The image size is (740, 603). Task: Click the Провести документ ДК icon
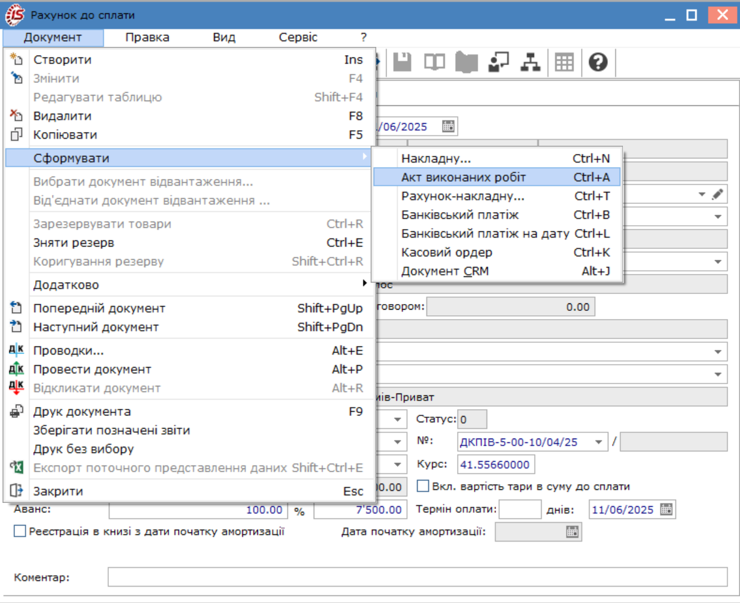(16, 368)
